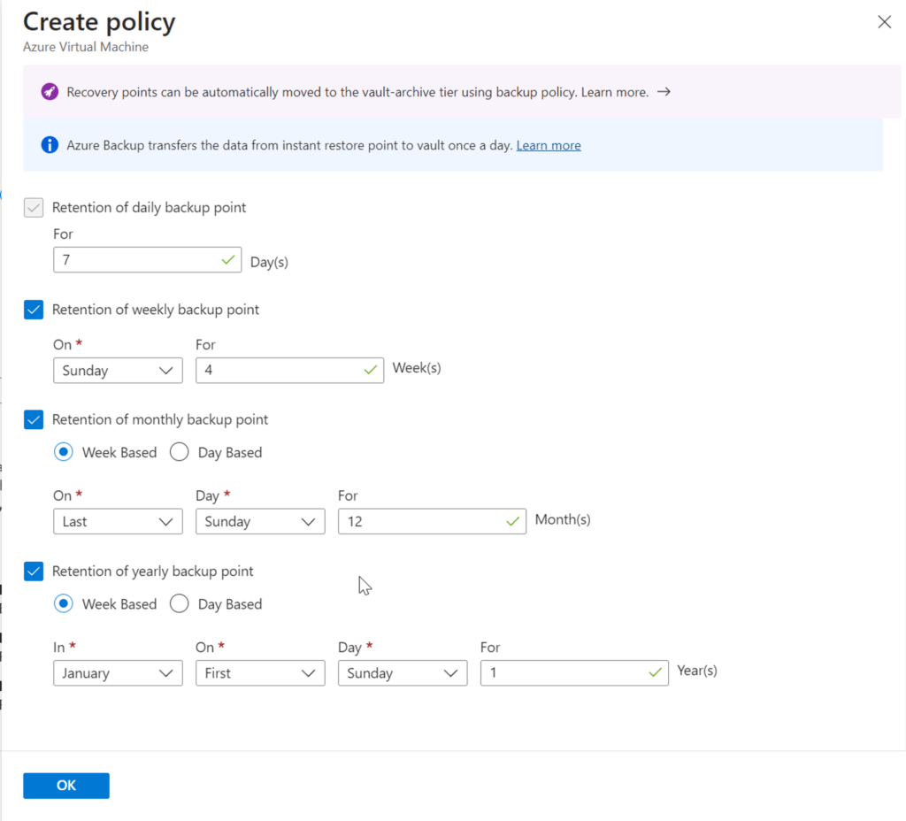Open yearly retention First week dropdown
The image size is (906, 821).
click(x=260, y=673)
